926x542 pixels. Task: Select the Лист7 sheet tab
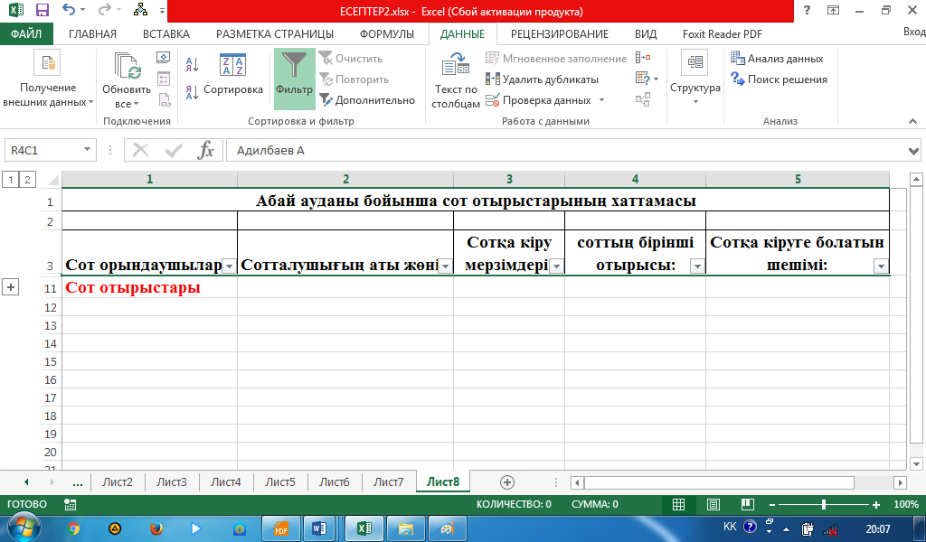pos(388,481)
